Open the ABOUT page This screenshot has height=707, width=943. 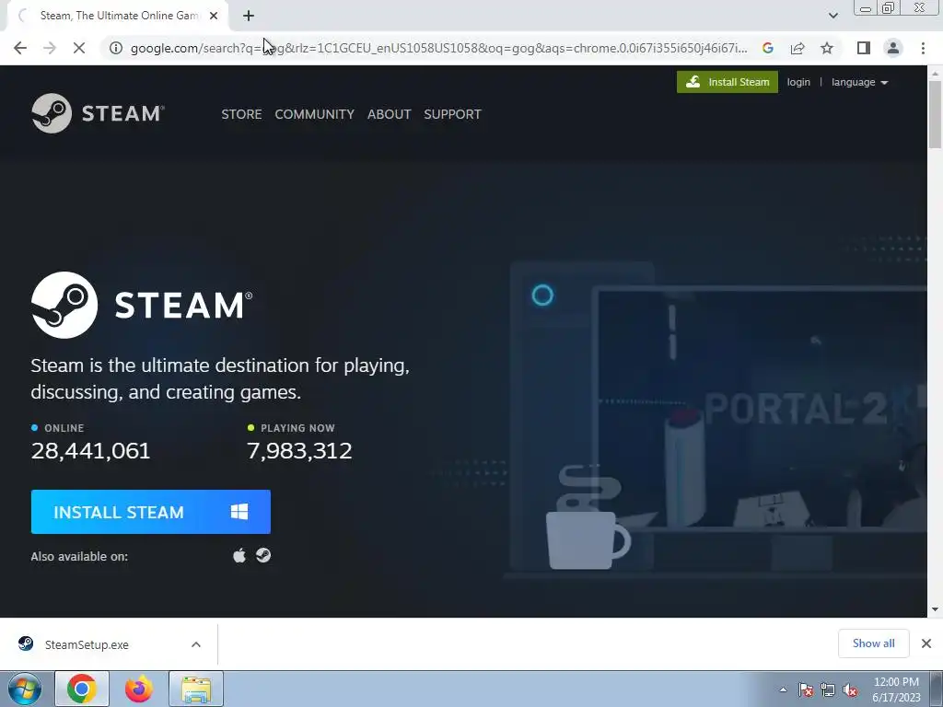point(390,114)
